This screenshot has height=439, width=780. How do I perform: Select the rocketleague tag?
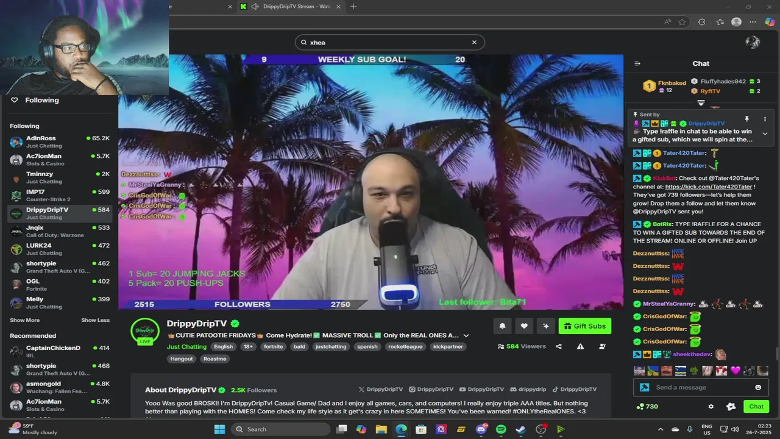[405, 346]
